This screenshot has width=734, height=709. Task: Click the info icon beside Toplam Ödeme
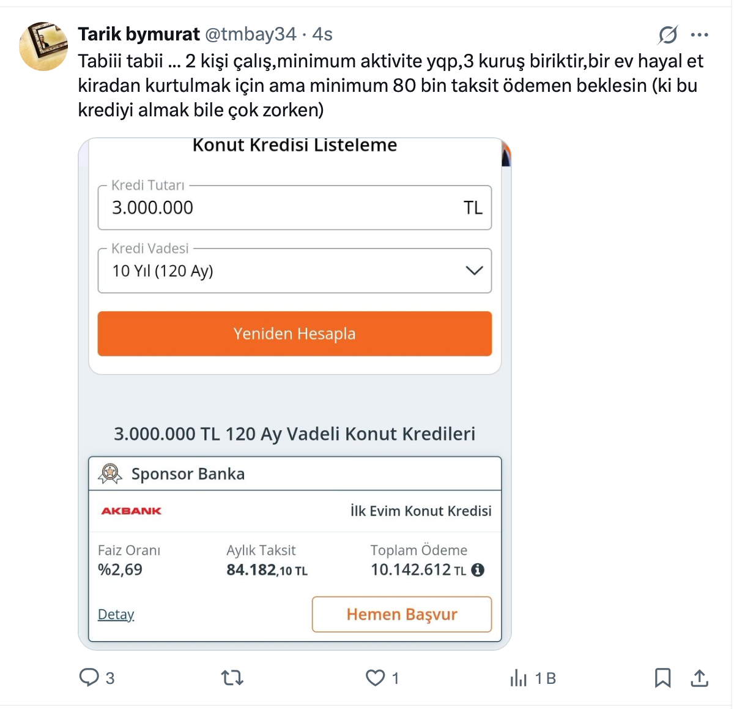[478, 570]
